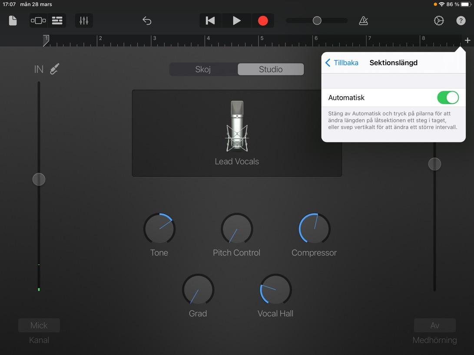Select the Skoj tab

[203, 69]
